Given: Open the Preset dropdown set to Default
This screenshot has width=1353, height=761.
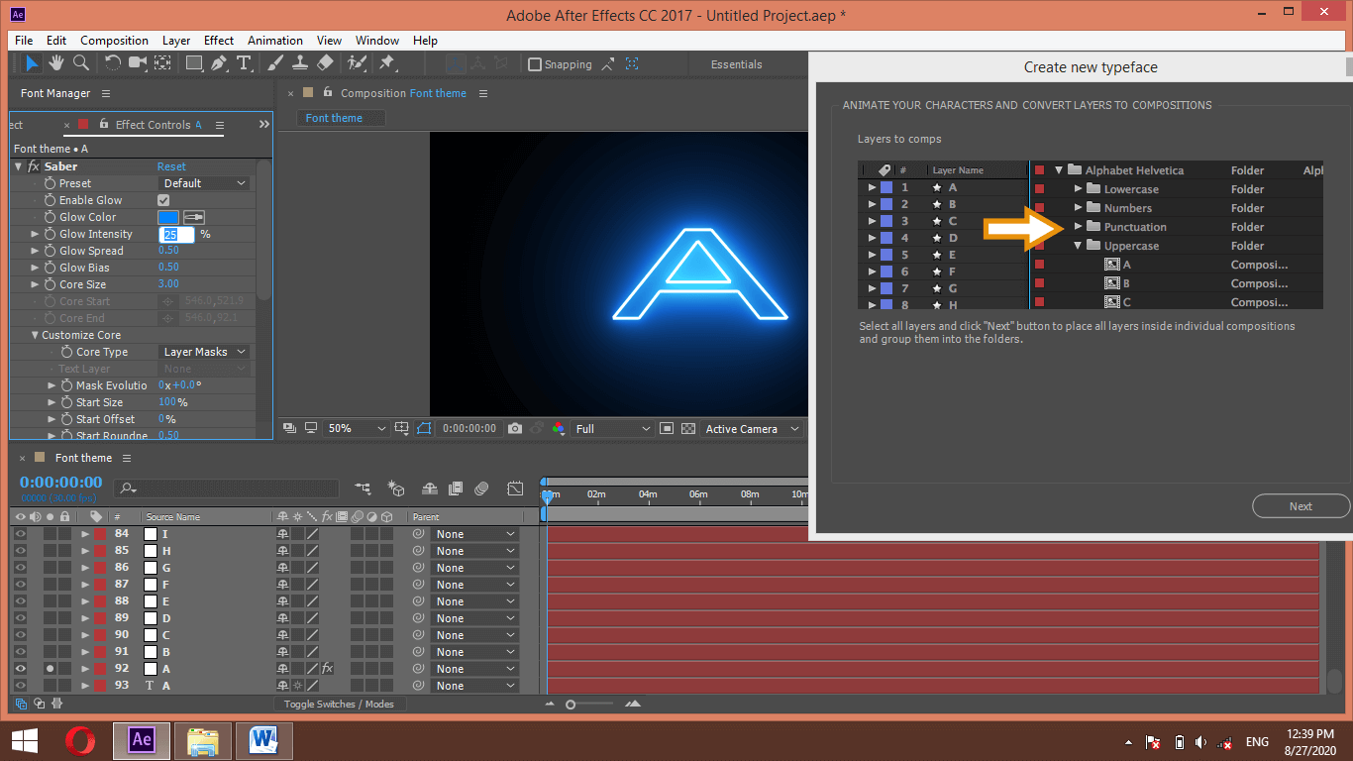Looking at the screenshot, I should pyautogui.click(x=205, y=182).
